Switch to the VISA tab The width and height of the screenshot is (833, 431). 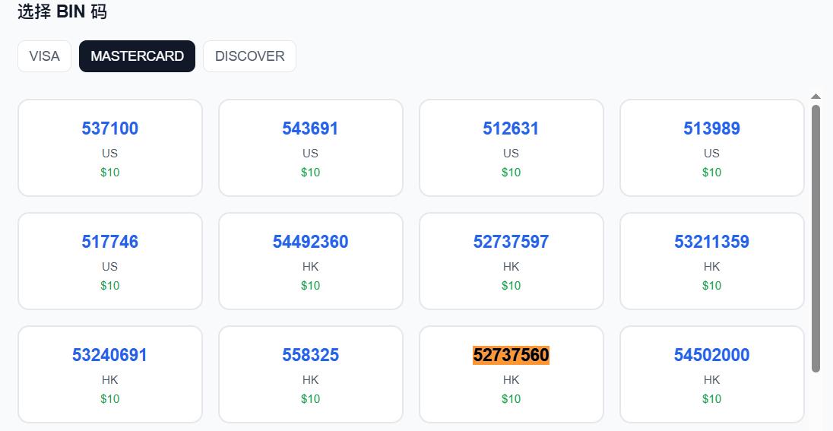click(44, 56)
